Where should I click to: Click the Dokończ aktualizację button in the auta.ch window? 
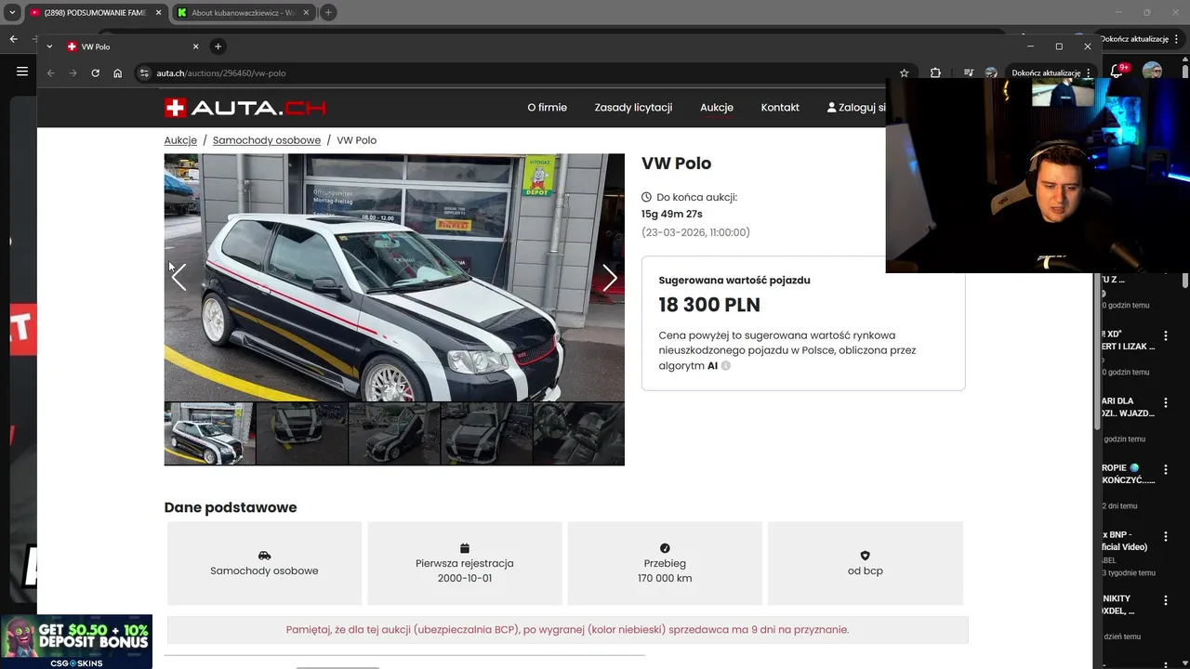(1046, 72)
